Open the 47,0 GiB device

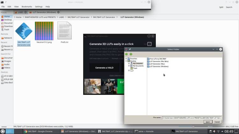[x=7, y=76]
